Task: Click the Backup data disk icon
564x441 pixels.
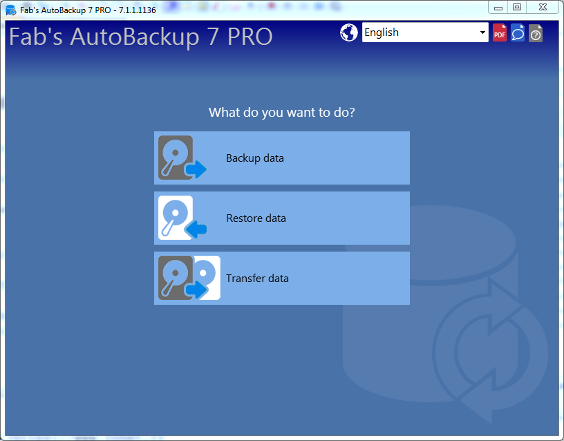Action: pos(182,158)
